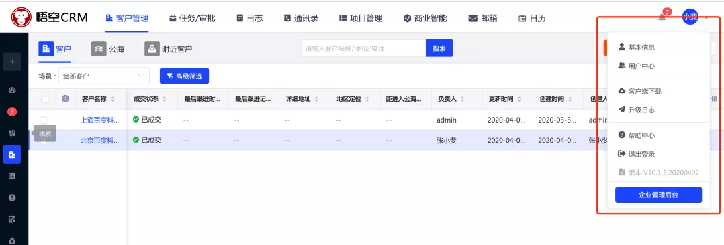Open the contract document icon in sidebar
The width and height of the screenshot is (724, 245).
coord(13,218)
